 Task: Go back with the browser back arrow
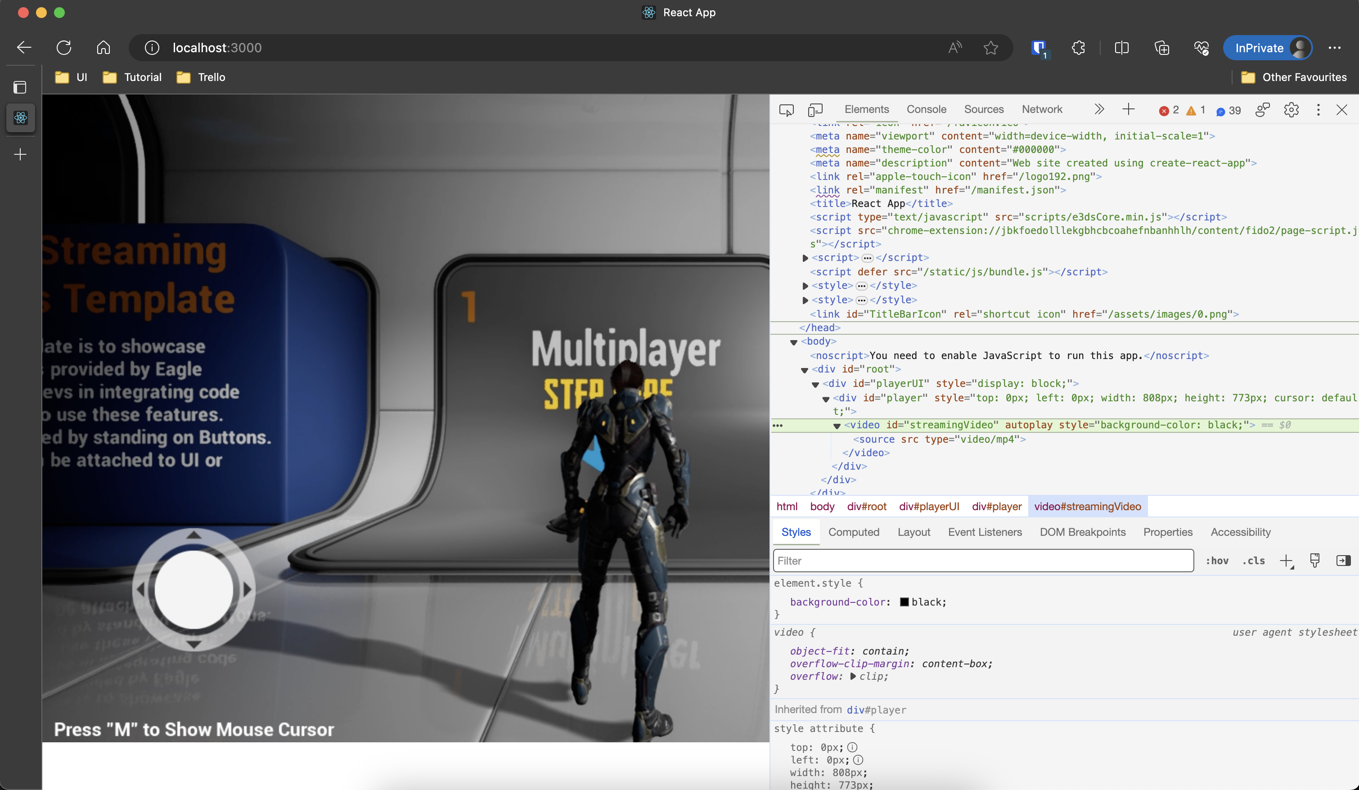pyautogui.click(x=24, y=47)
